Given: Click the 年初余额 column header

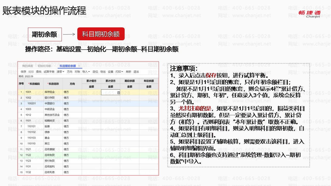Looking at the screenshot, I should [149, 81].
